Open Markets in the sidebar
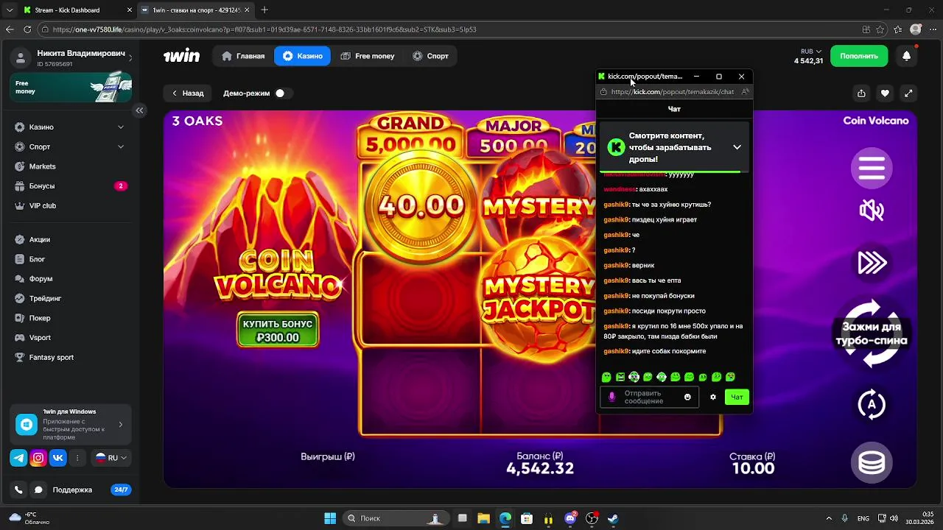Image resolution: width=943 pixels, height=530 pixels. pyautogui.click(x=70, y=166)
